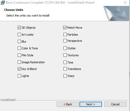This screenshot has width=130, height=111.
Task: Enable the Art Looks unit
Action: tap(19, 35)
